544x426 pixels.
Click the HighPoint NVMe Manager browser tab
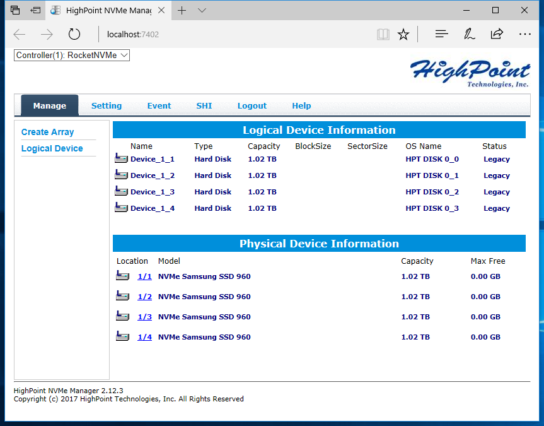click(108, 11)
